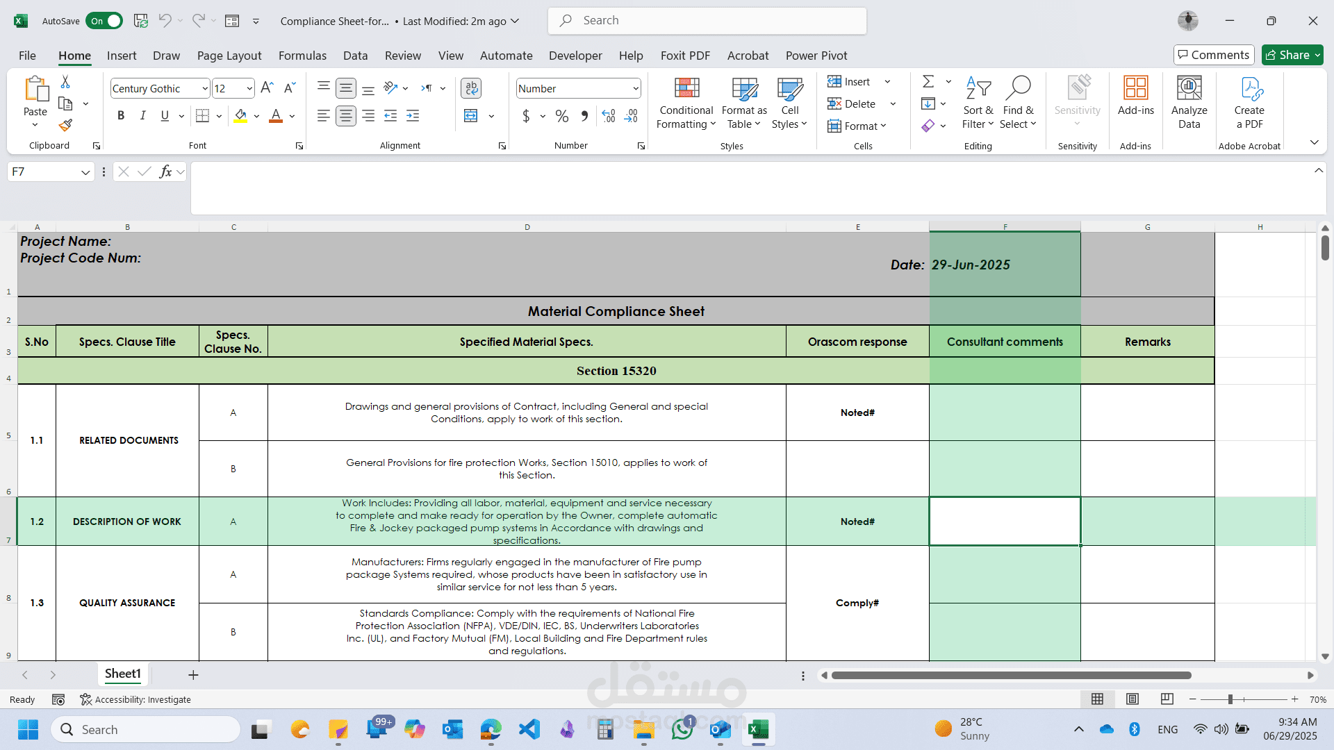The height and width of the screenshot is (750, 1334).
Task: Click the Share button
Action: [x=1292, y=55]
